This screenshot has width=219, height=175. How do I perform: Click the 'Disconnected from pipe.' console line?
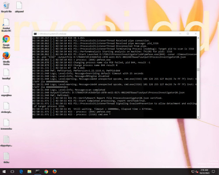[x=90, y=46]
